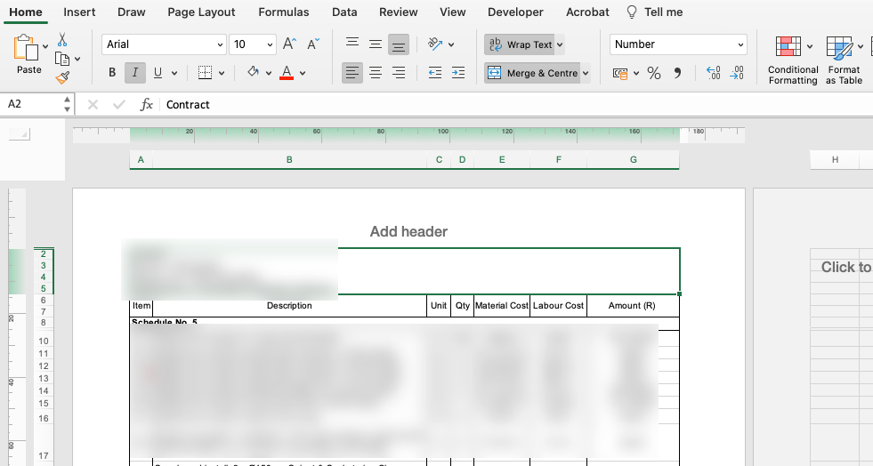Open Merge & Centre dropdown arrow
Image resolution: width=873 pixels, height=466 pixels.
tap(586, 73)
